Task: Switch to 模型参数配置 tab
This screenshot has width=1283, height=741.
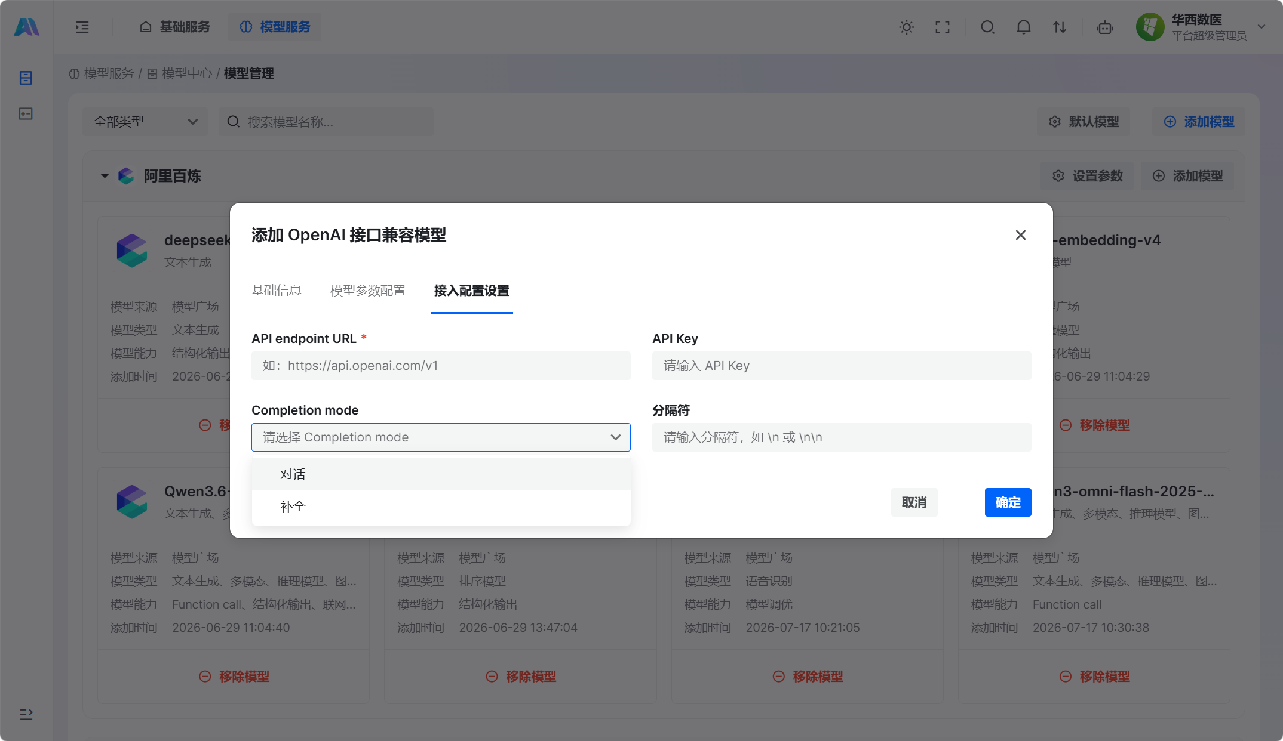Action: [x=368, y=291]
